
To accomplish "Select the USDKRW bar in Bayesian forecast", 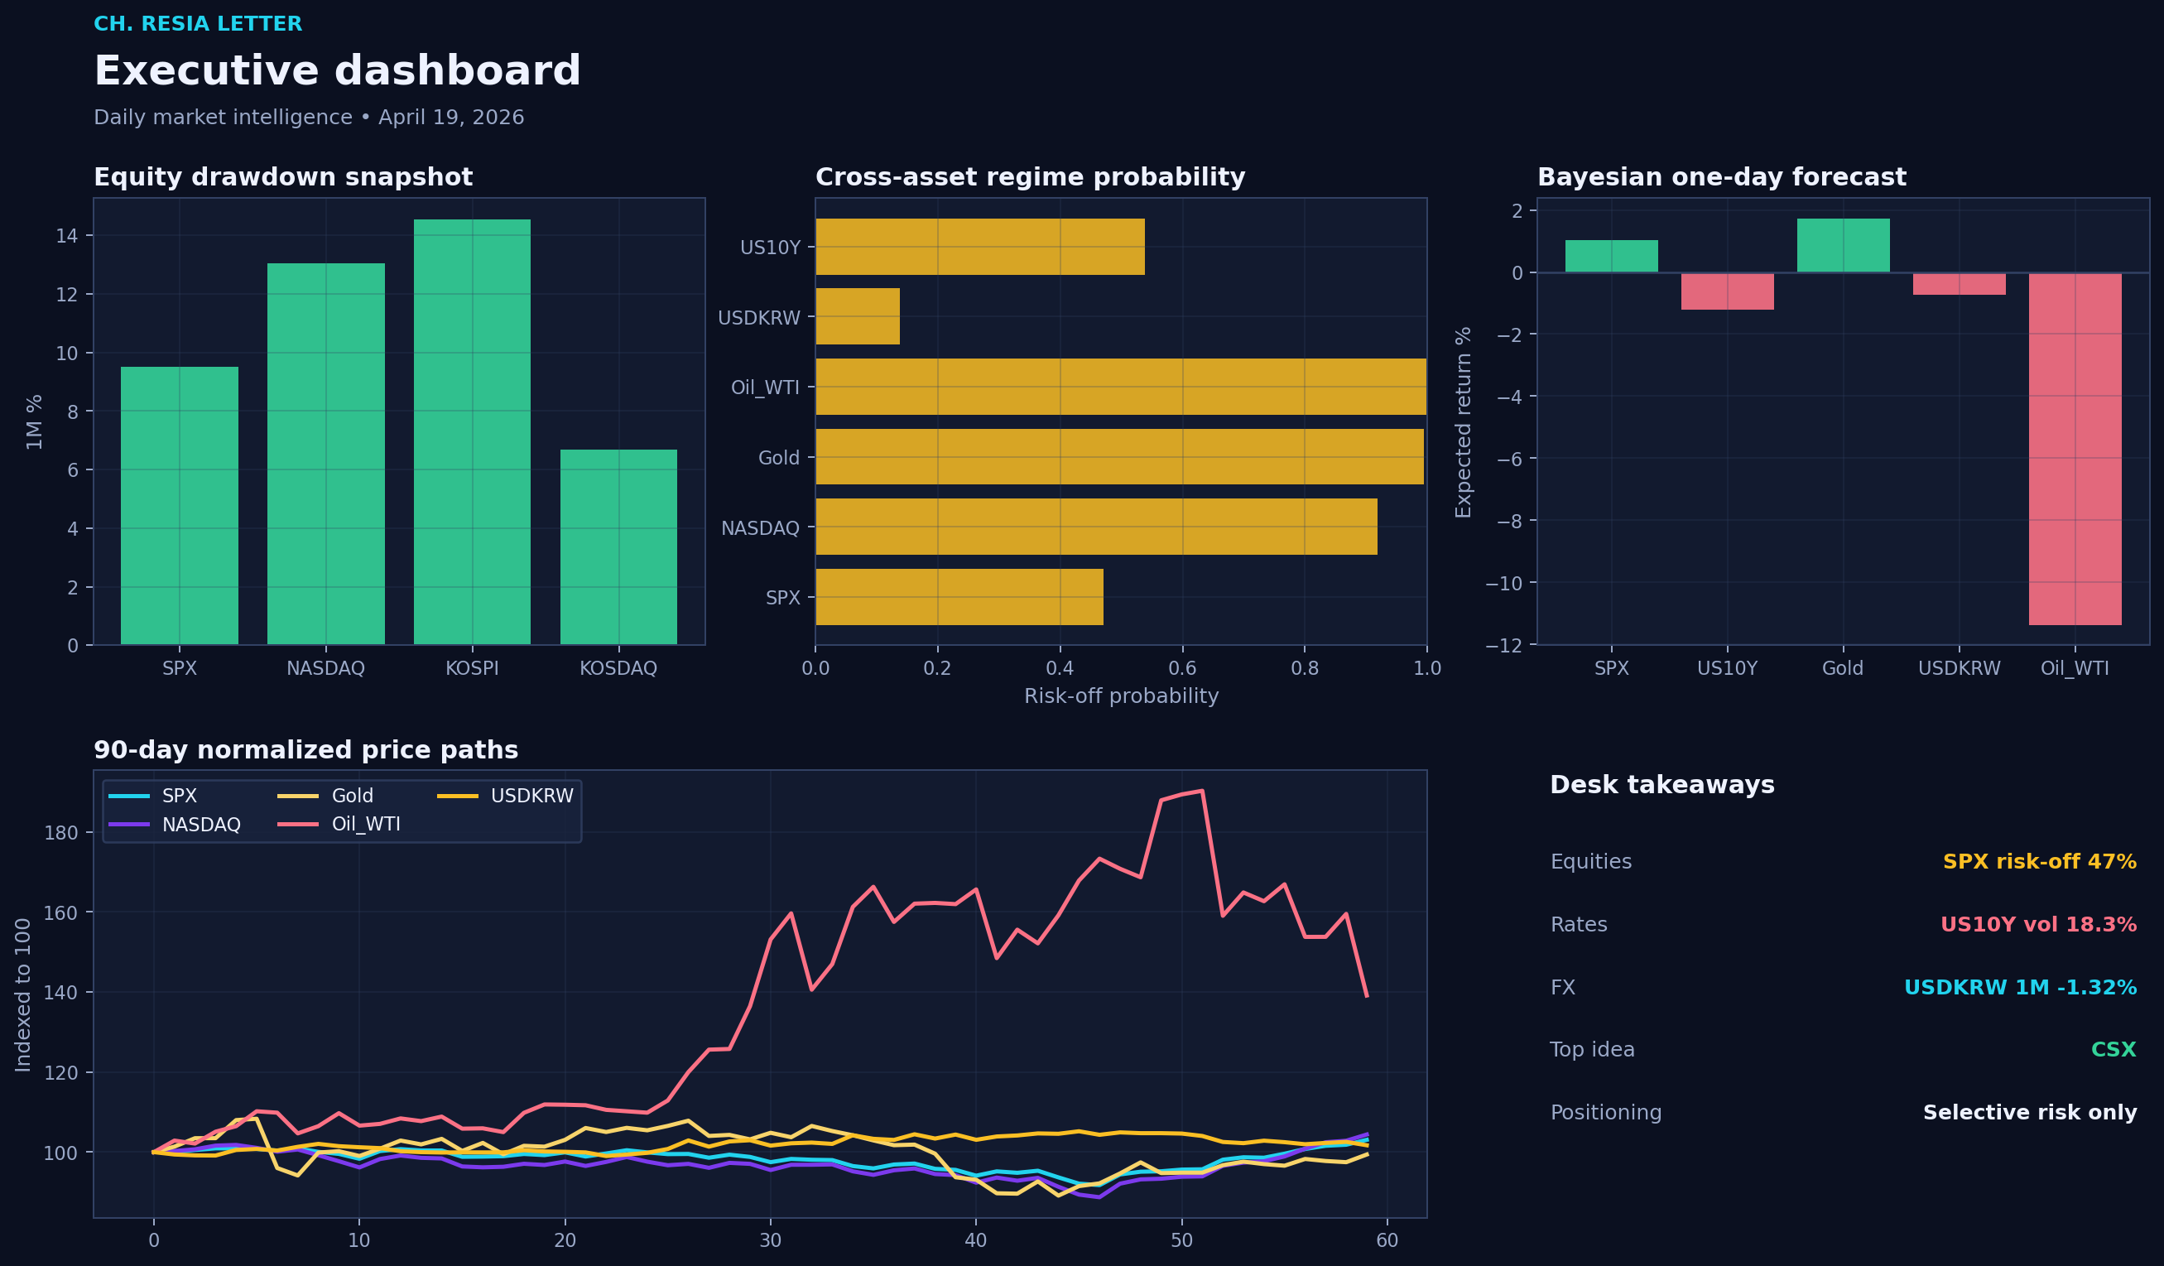I will (1959, 284).
